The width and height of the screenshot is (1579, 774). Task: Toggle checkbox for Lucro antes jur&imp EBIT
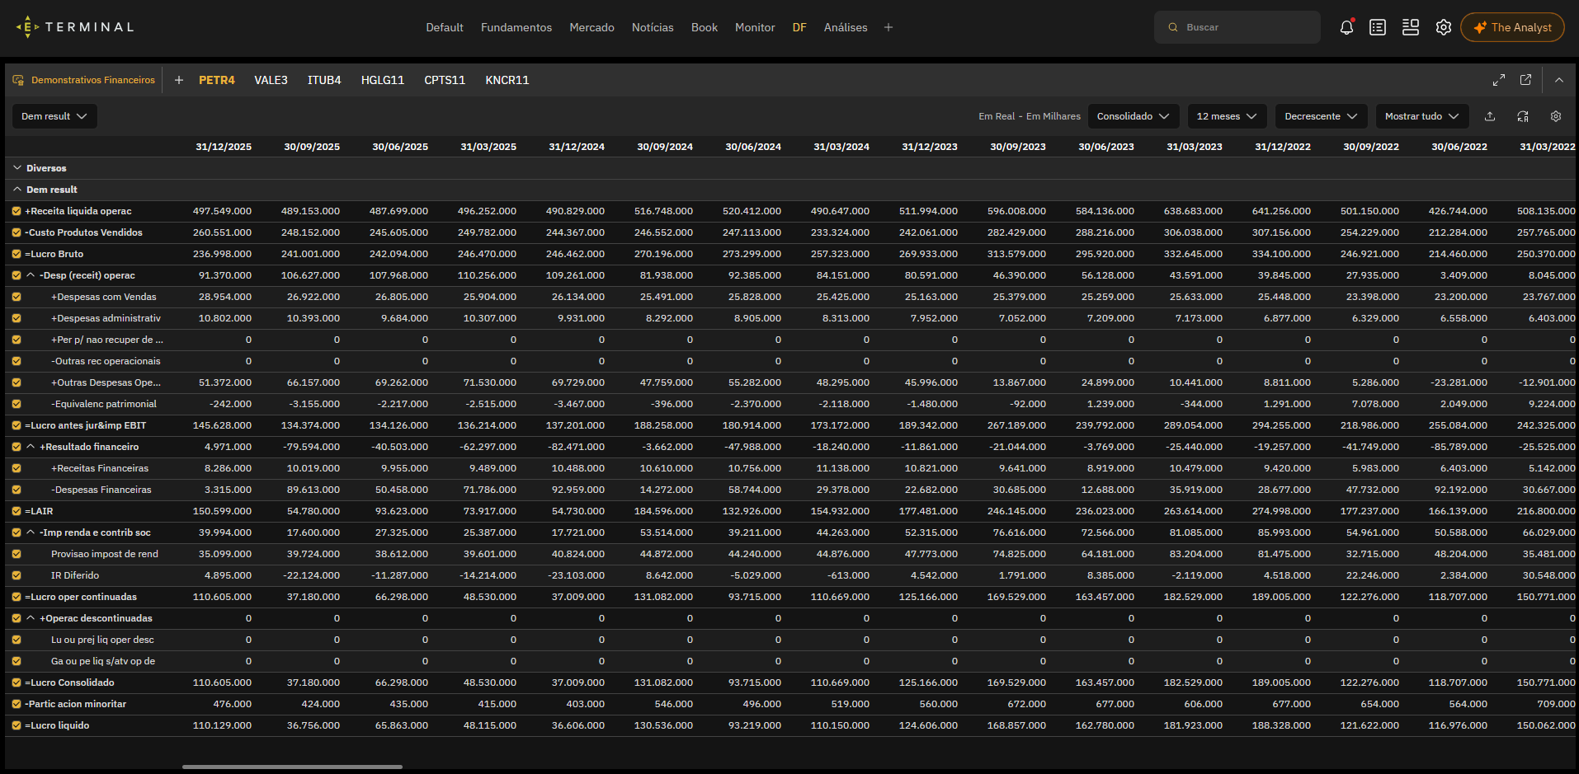pos(16,425)
